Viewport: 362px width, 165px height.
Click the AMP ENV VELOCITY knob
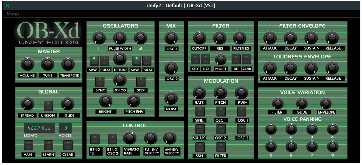(x=170, y=138)
